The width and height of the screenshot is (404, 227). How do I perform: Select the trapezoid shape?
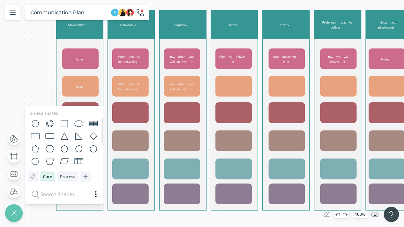pyautogui.click(x=50, y=161)
